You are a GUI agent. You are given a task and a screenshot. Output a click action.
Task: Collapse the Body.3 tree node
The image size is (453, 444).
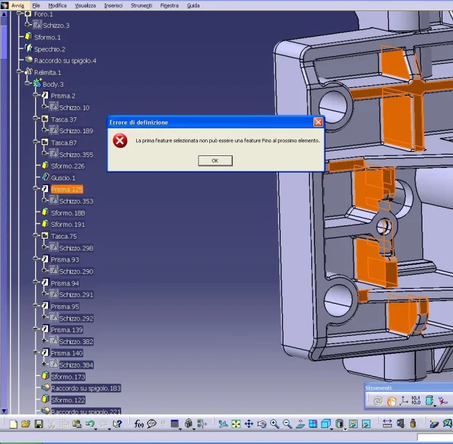pyautogui.click(x=28, y=83)
